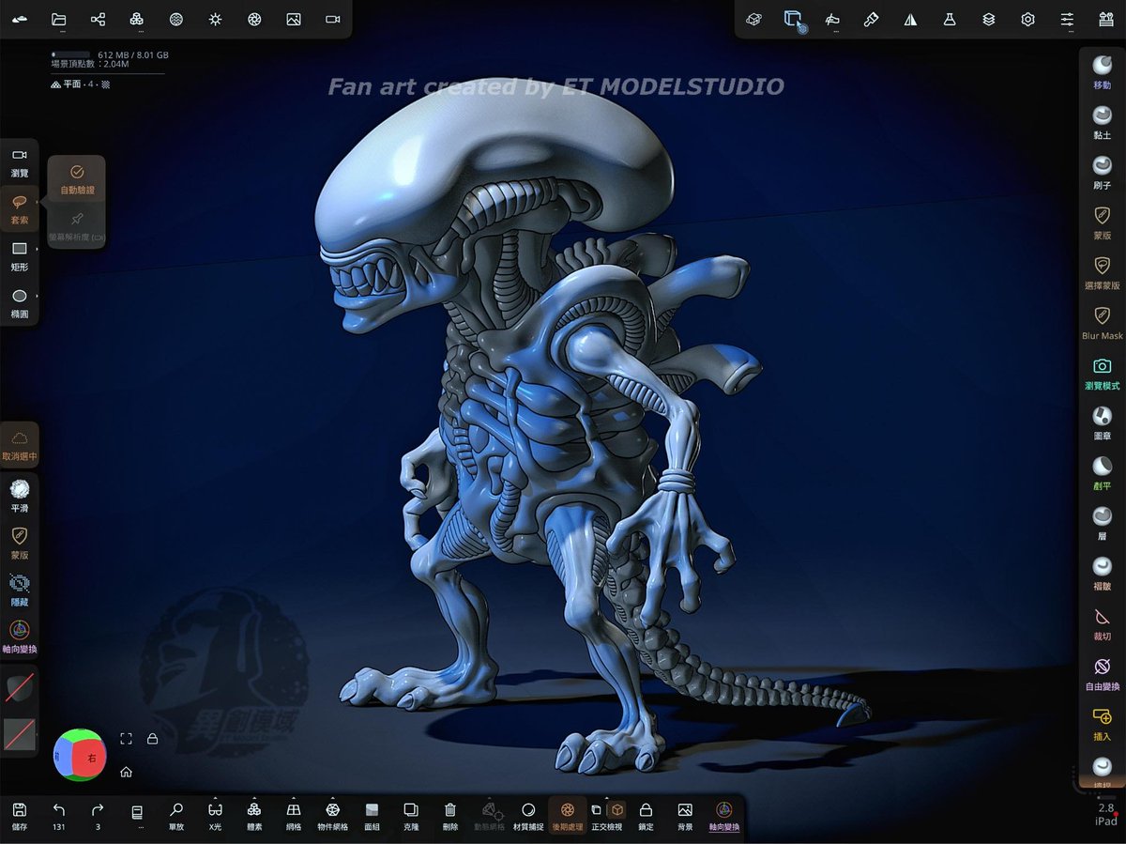The width and height of the screenshot is (1126, 844).
Task: Open the paintbrush painting menu
Action: click(x=871, y=19)
